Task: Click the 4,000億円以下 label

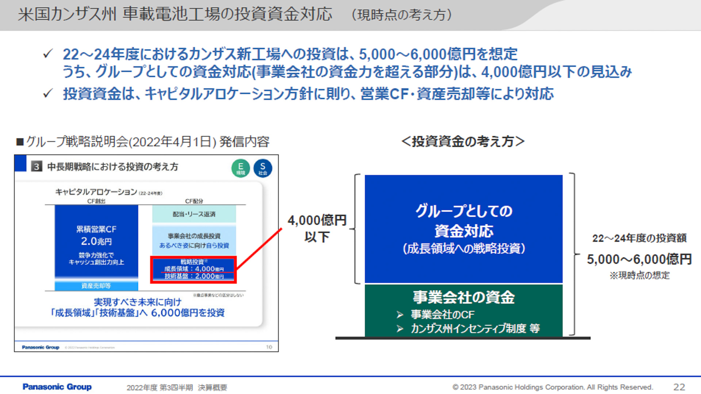Action: (317, 228)
